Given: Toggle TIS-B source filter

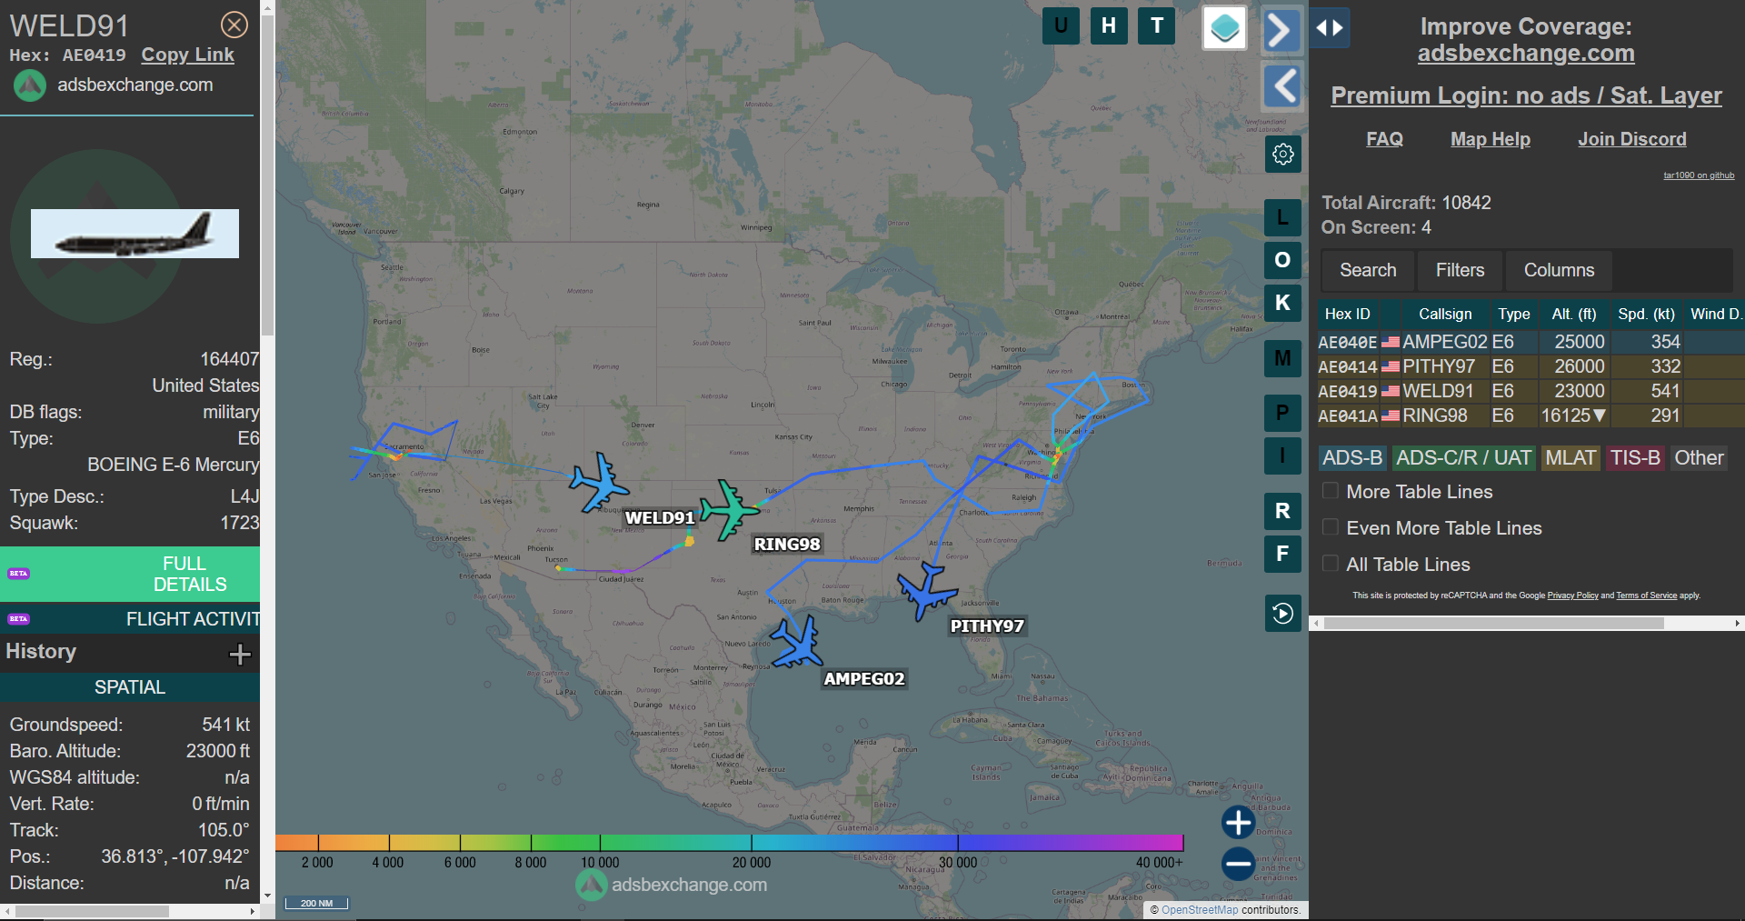Looking at the screenshot, I should (1635, 458).
